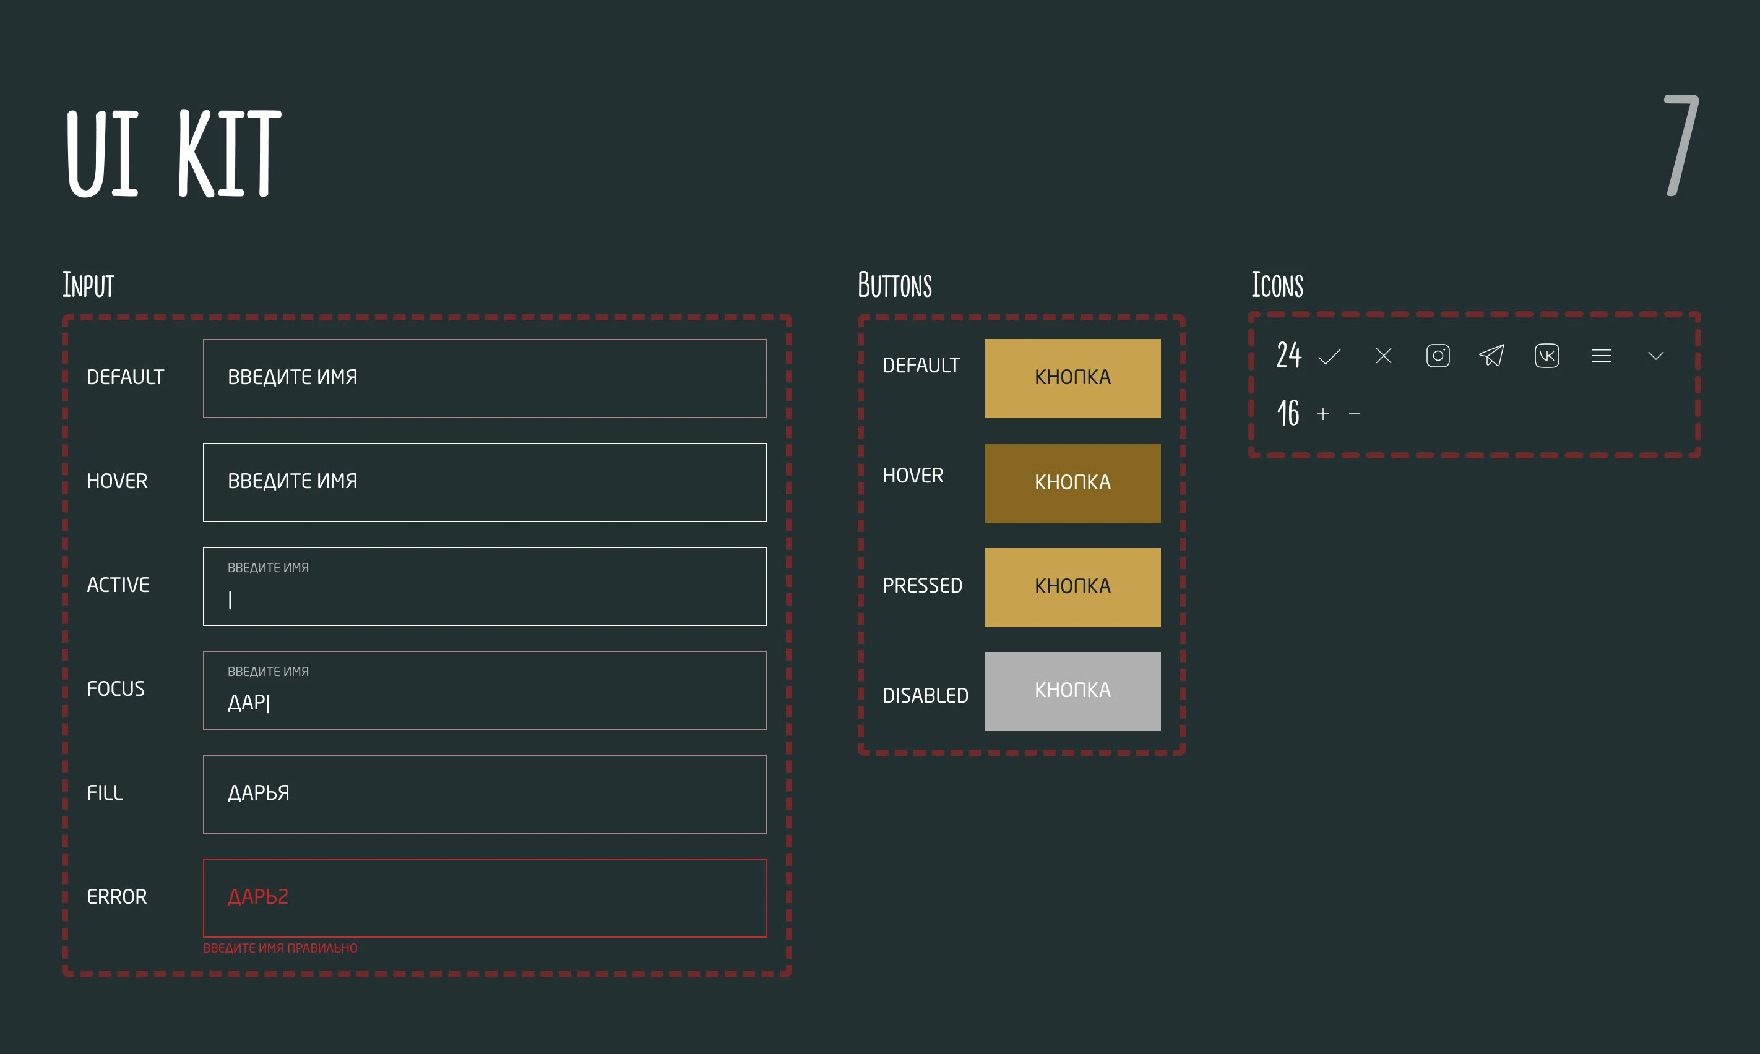Screen dimensions: 1760x1054
Task: Click the red Error input ДАРЬ2
Action: pos(485,898)
